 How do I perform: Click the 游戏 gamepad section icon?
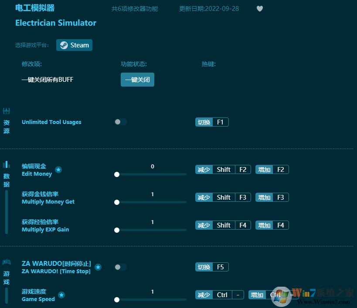coord(7,262)
